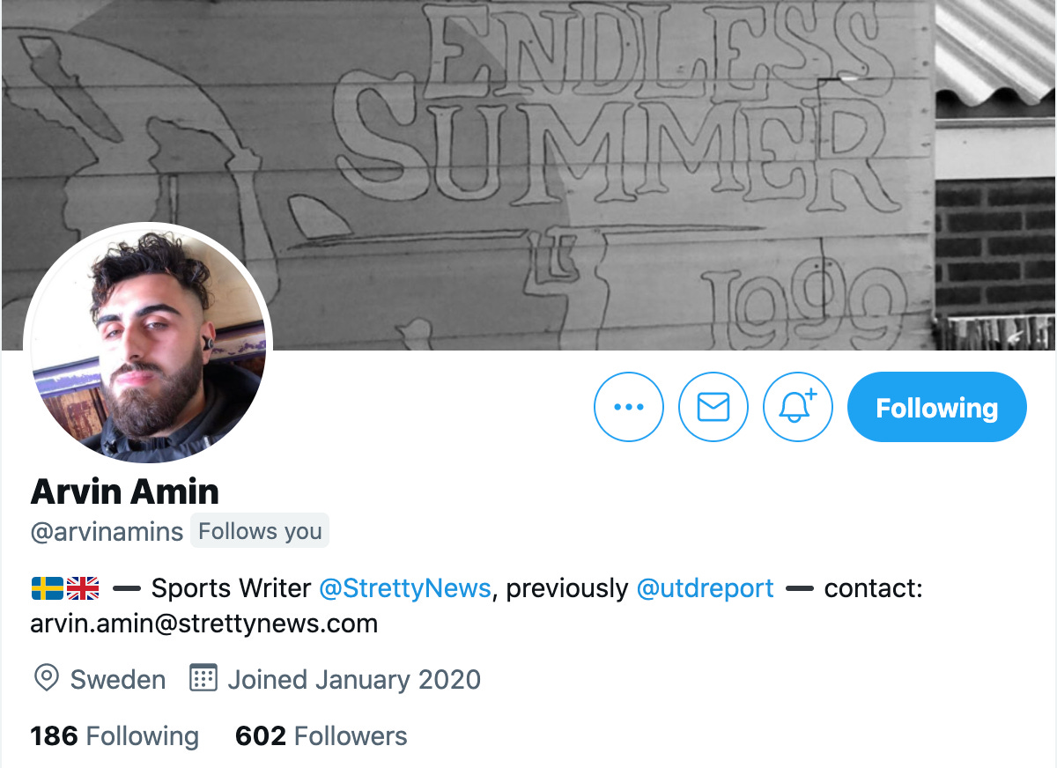Open the 602 Followers list

click(322, 736)
